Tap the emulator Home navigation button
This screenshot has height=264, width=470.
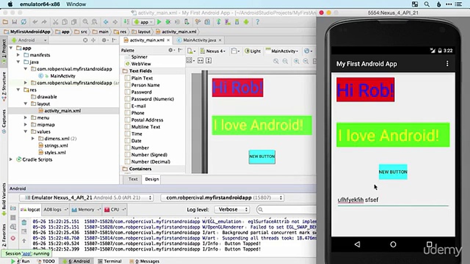pyautogui.click(x=393, y=245)
